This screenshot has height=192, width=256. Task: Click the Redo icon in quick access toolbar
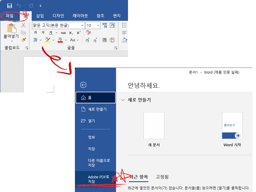pyautogui.click(x=31, y=6)
